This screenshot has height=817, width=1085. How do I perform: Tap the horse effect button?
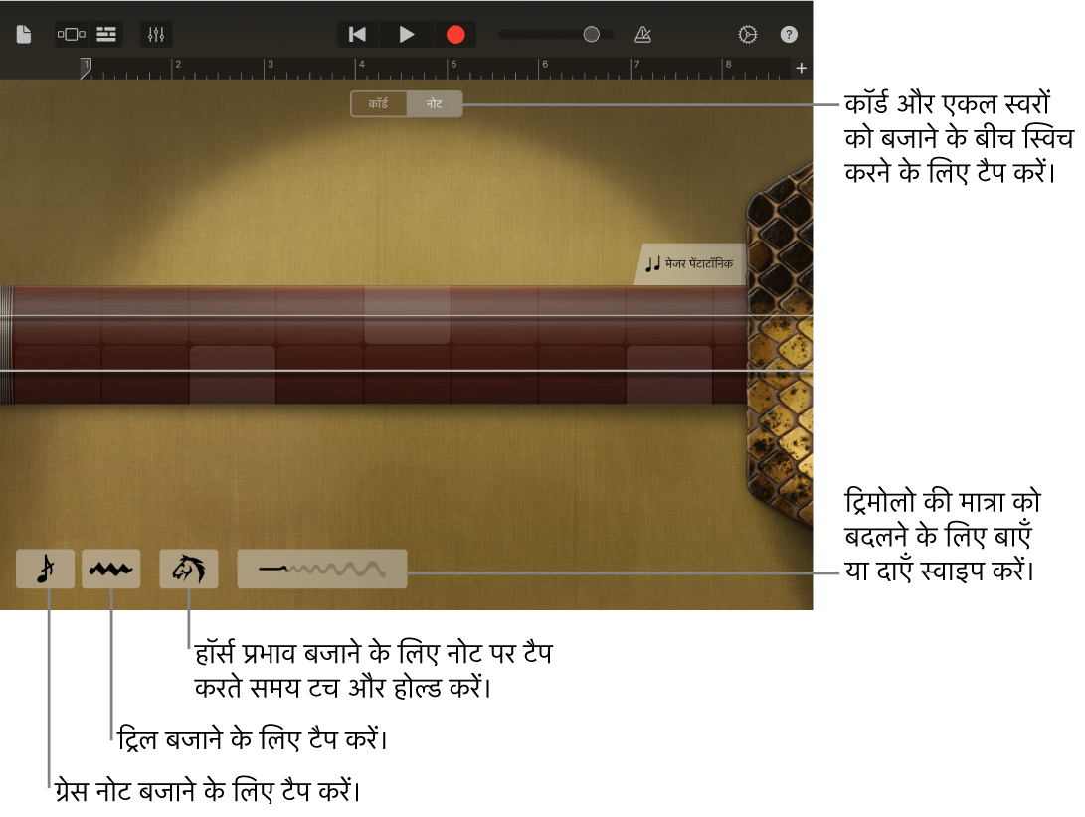(x=189, y=570)
